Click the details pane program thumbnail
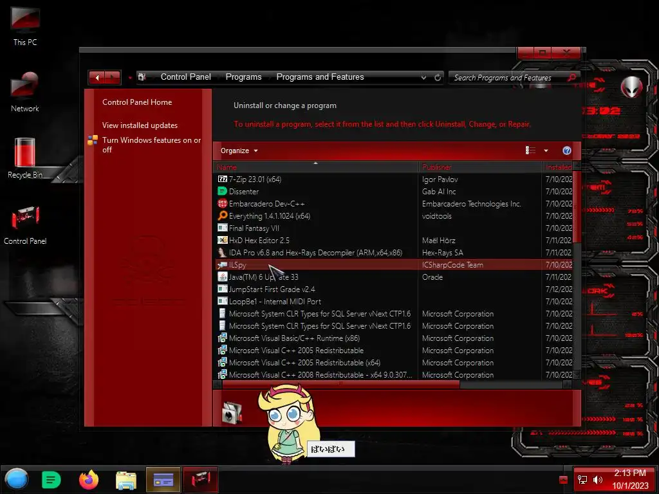 click(x=232, y=412)
